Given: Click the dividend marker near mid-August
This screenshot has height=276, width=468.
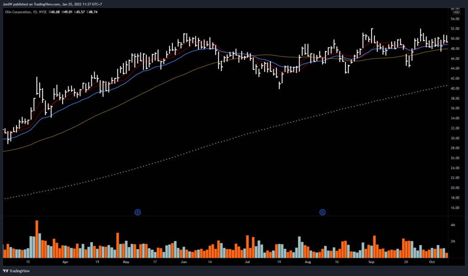Looking at the screenshot, I should click(322, 212).
